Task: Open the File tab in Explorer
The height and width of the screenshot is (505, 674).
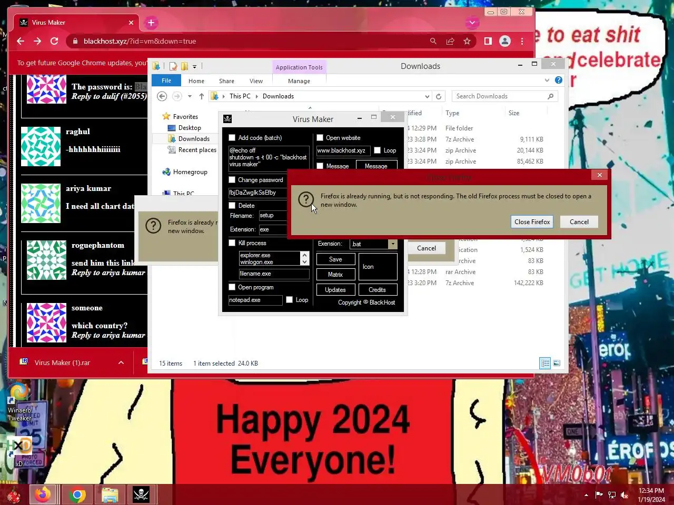Action: coord(166,80)
